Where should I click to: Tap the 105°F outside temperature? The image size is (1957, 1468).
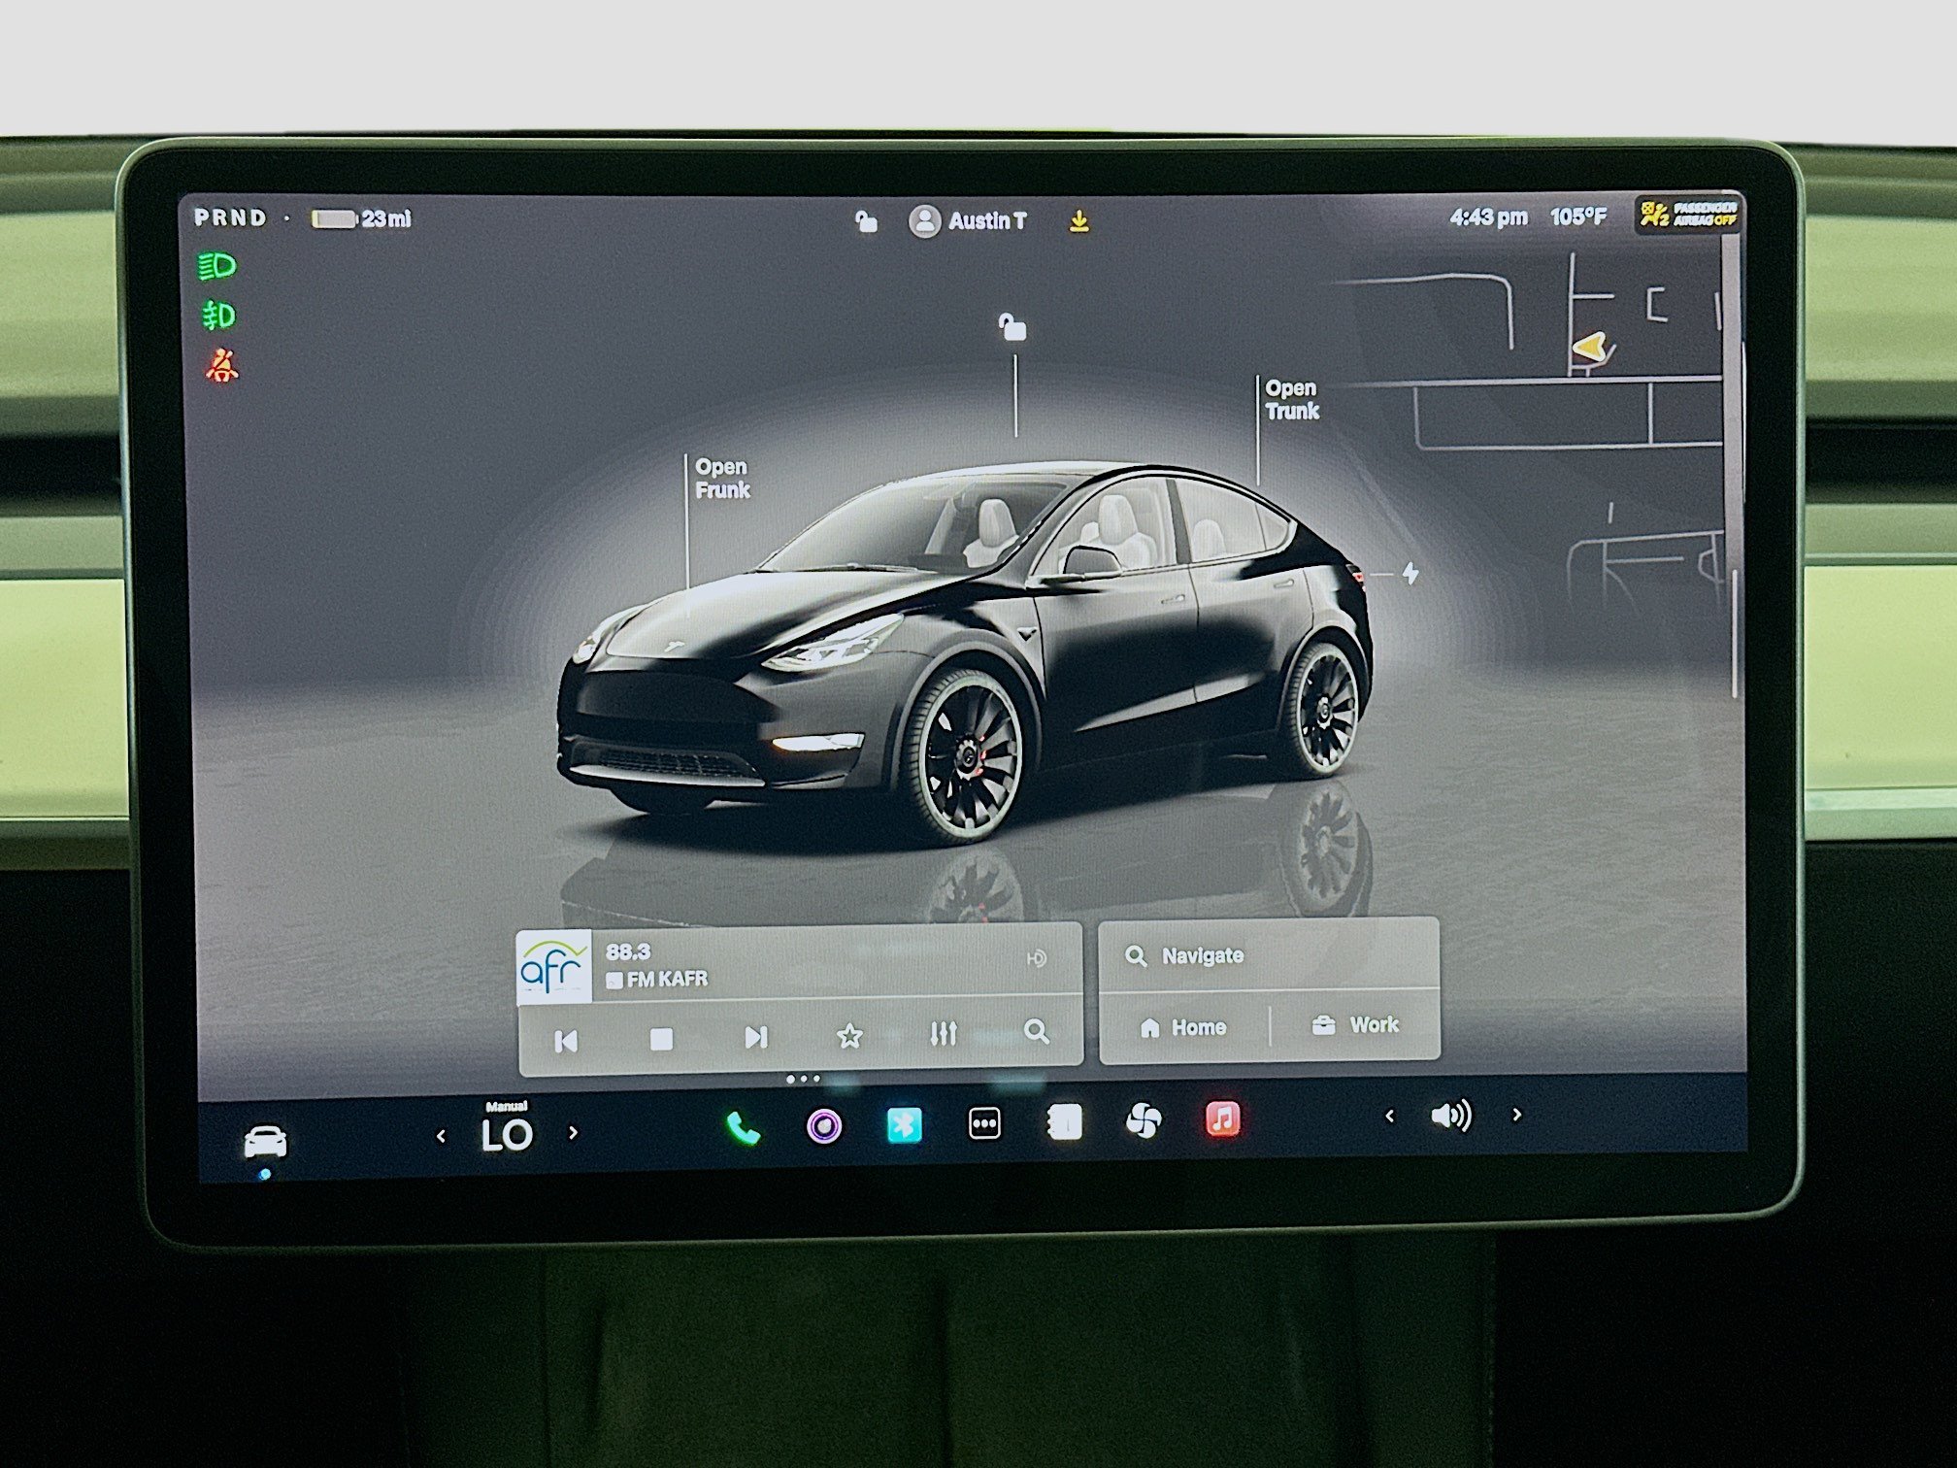coord(1578,217)
